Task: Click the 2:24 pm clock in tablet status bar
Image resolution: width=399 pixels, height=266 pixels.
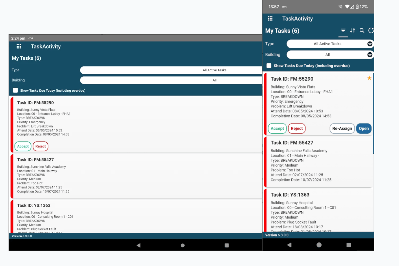Action: 18,38
